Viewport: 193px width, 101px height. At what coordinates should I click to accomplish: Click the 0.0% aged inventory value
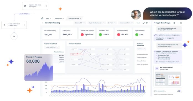[141, 35]
